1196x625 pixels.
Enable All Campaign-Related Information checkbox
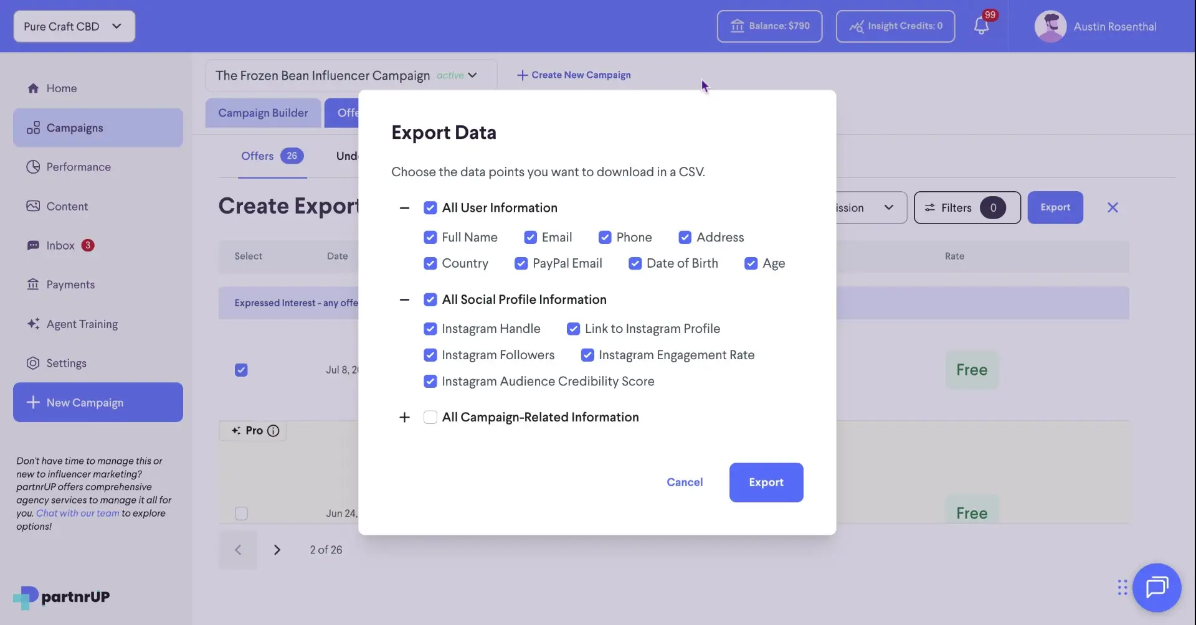430,417
